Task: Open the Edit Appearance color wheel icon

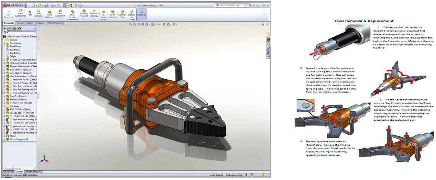Action: 164,24
